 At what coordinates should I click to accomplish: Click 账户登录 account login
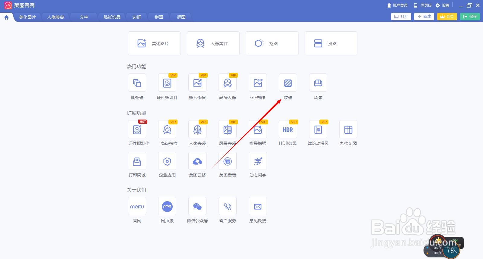398,5
